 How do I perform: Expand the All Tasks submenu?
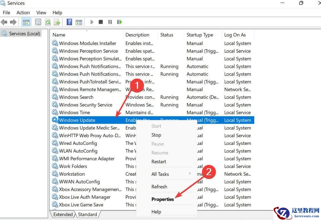pyautogui.click(x=160, y=174)
